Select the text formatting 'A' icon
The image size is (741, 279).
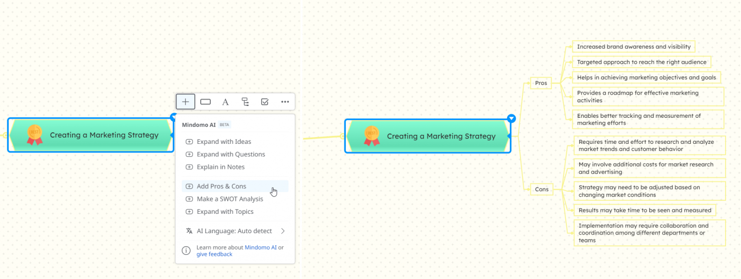[x=225, y=102]
